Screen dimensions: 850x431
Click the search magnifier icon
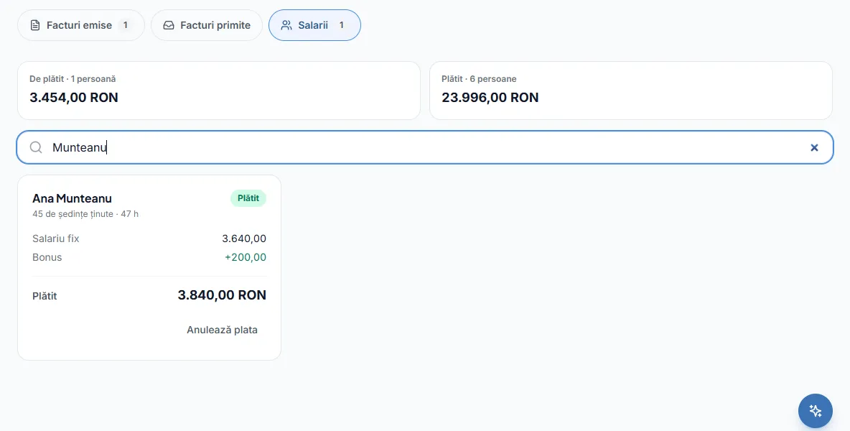tap(36, 147)
